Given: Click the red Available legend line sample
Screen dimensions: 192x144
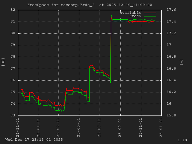Looking at the screenshot, I should click(x=150, y=13).
